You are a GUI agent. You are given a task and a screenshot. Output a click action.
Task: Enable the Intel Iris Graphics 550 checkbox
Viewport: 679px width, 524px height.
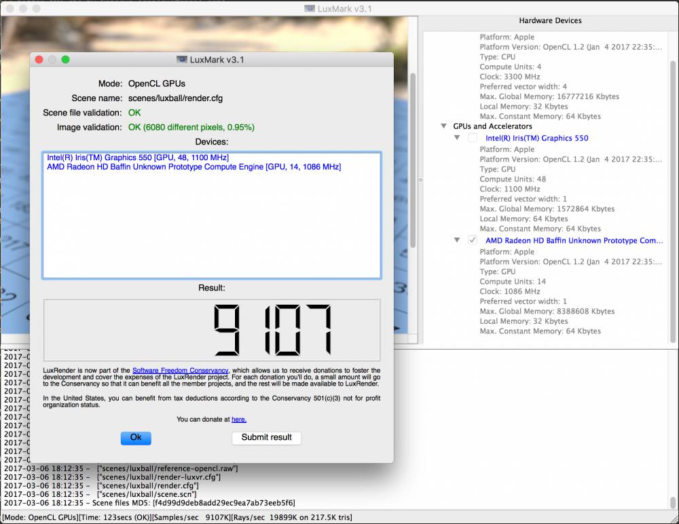coord(473,138)
